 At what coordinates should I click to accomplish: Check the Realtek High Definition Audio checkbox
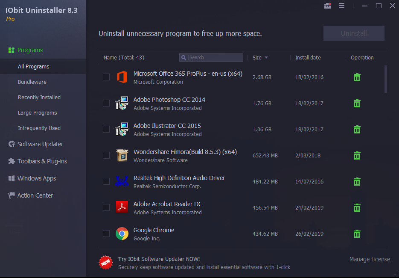tap(106, 181)
